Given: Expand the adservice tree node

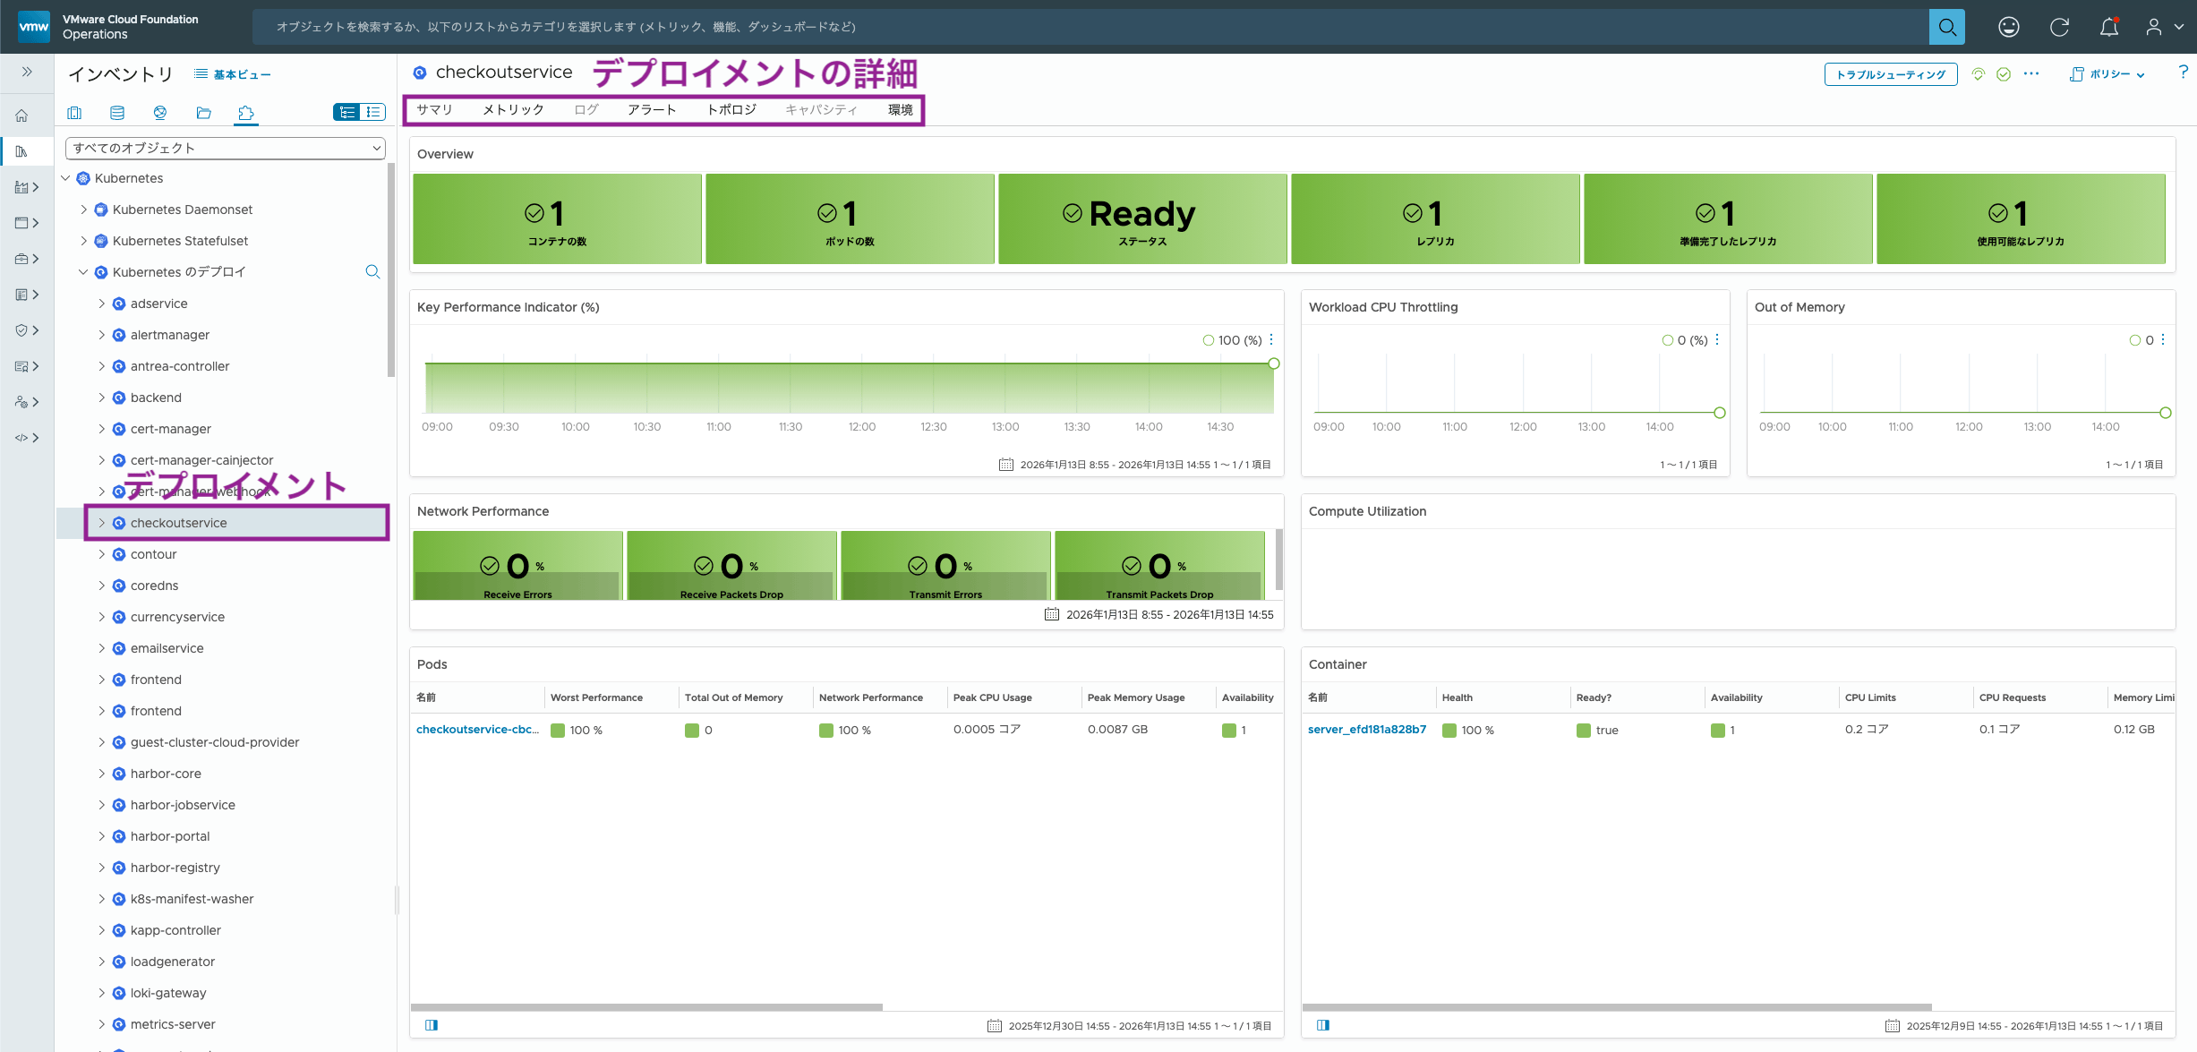Looking at the screenshot, I should [x=101, y=304].
